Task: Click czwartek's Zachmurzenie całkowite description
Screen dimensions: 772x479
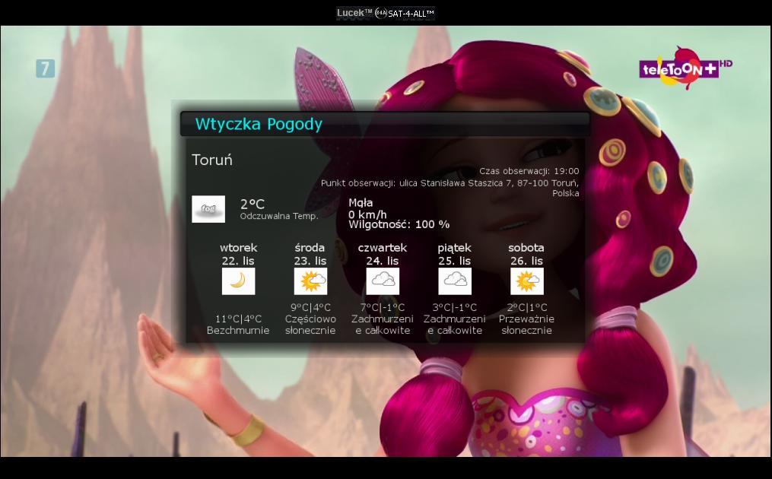Action: click(383, 325)
